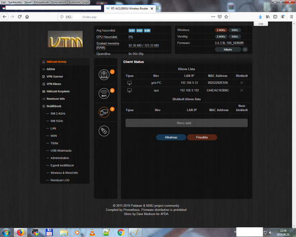
Task: Open the USB device status icon
Action: (x=104, y=131)
